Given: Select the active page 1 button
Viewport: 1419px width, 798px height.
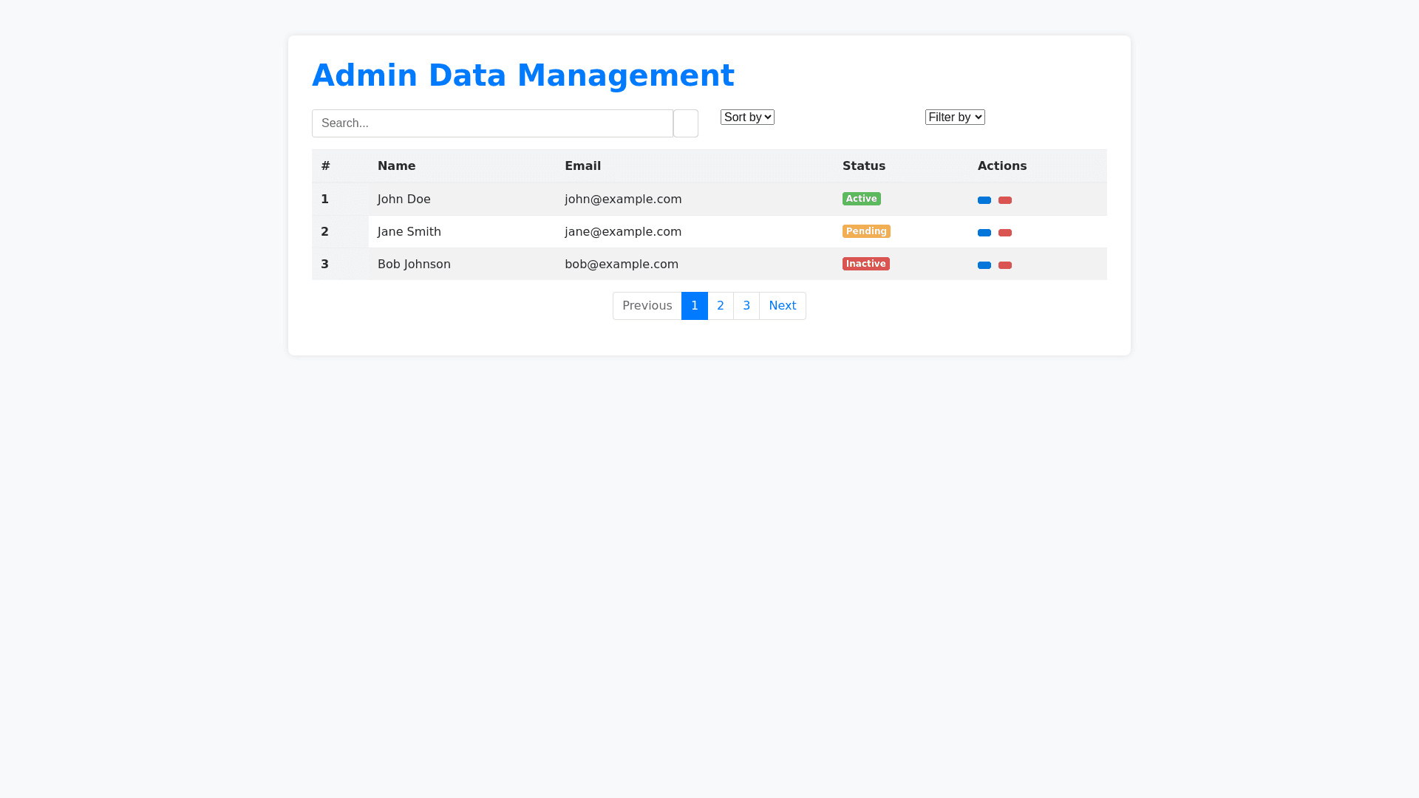Looking at the screenshot, I should point(694,306).
